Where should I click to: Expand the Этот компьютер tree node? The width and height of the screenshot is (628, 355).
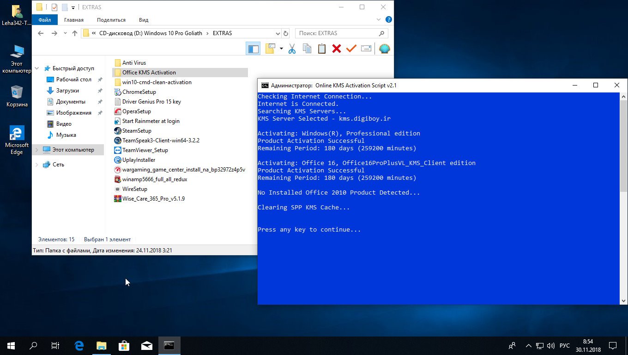click(37, 150)
